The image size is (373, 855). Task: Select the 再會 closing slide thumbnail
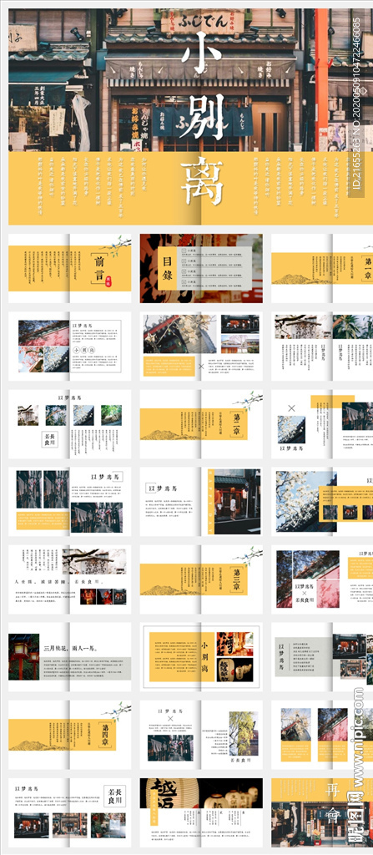322,812
